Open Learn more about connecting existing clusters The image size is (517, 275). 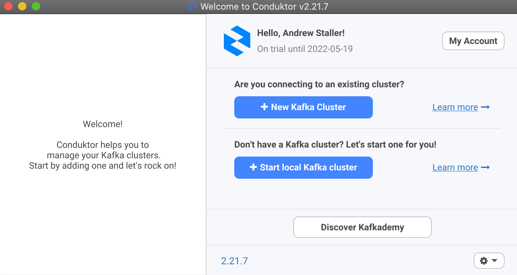455,107
